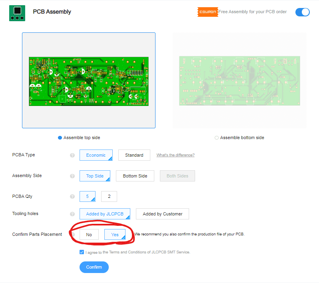Screen dimensions: 319x283
Task: Open help icon next to PCBA Type
Action: (x=72, y=155)
